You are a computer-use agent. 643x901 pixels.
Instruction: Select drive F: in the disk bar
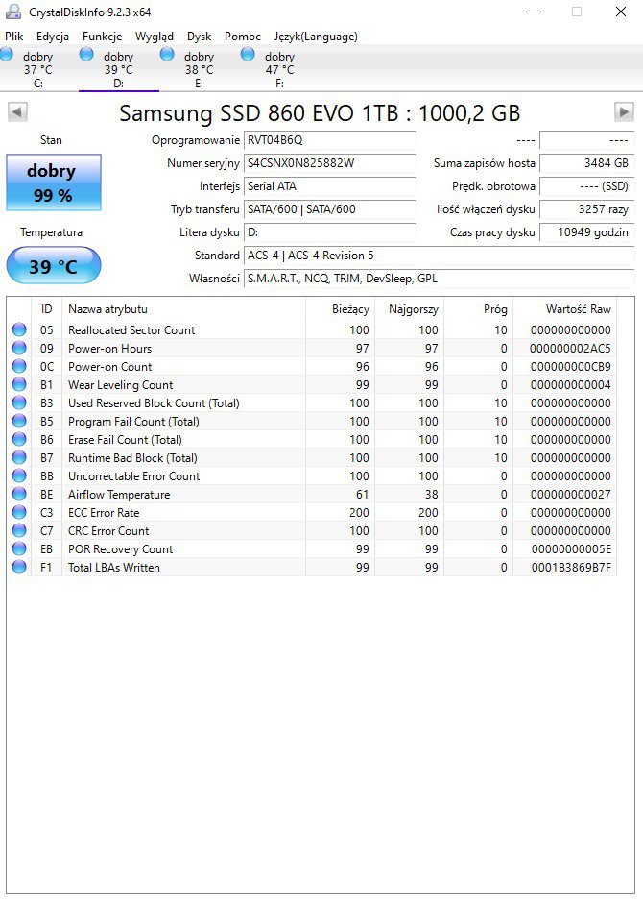279,69
